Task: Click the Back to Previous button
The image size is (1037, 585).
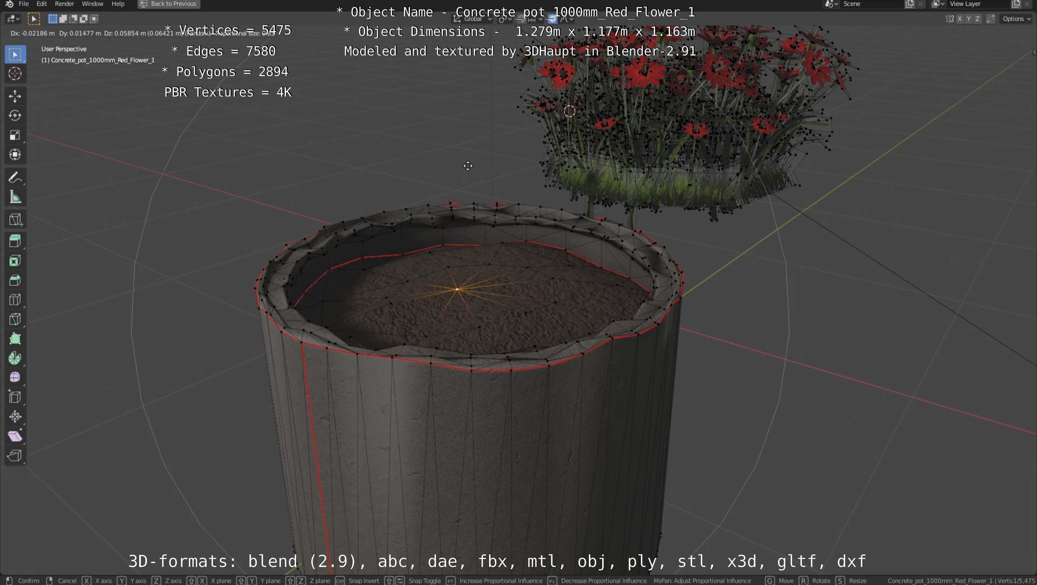Action: click(x=169, y=4)
